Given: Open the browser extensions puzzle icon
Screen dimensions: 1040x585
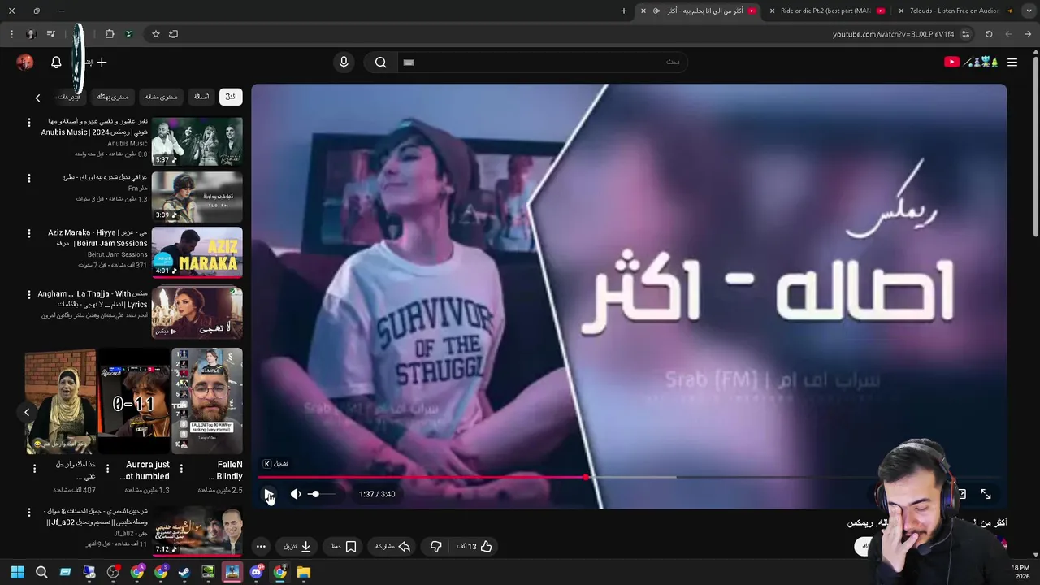Looking at the screenshot, I should click(x=110, y=34).
